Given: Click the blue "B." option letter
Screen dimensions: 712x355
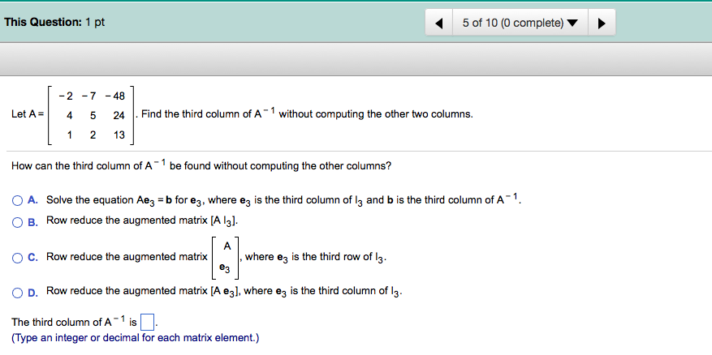Looking at the screenshot, I should [32, 222].
